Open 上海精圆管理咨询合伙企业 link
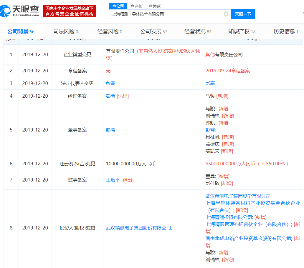Screen dimensions: 304x268 point(247,224)
